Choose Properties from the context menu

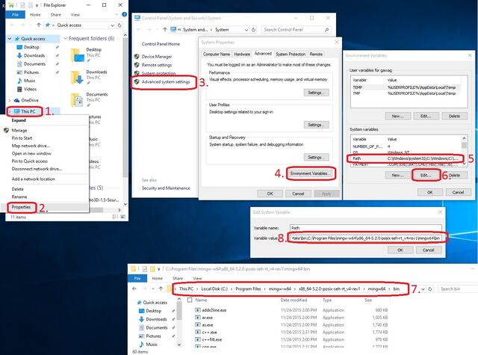pyautogui.click(x=21, y=207)
